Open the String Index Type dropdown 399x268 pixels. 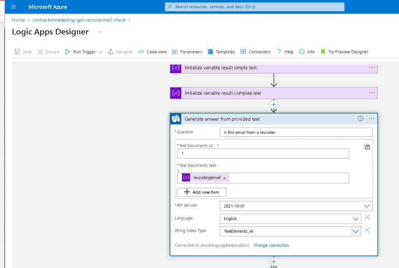click(x=290, y=231)
